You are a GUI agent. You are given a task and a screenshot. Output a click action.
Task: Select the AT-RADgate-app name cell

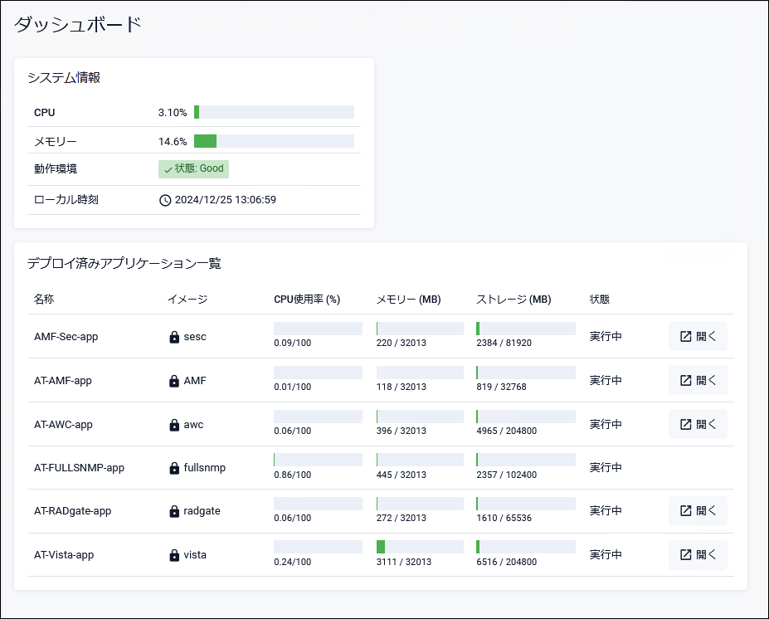(x=72, y=511)
